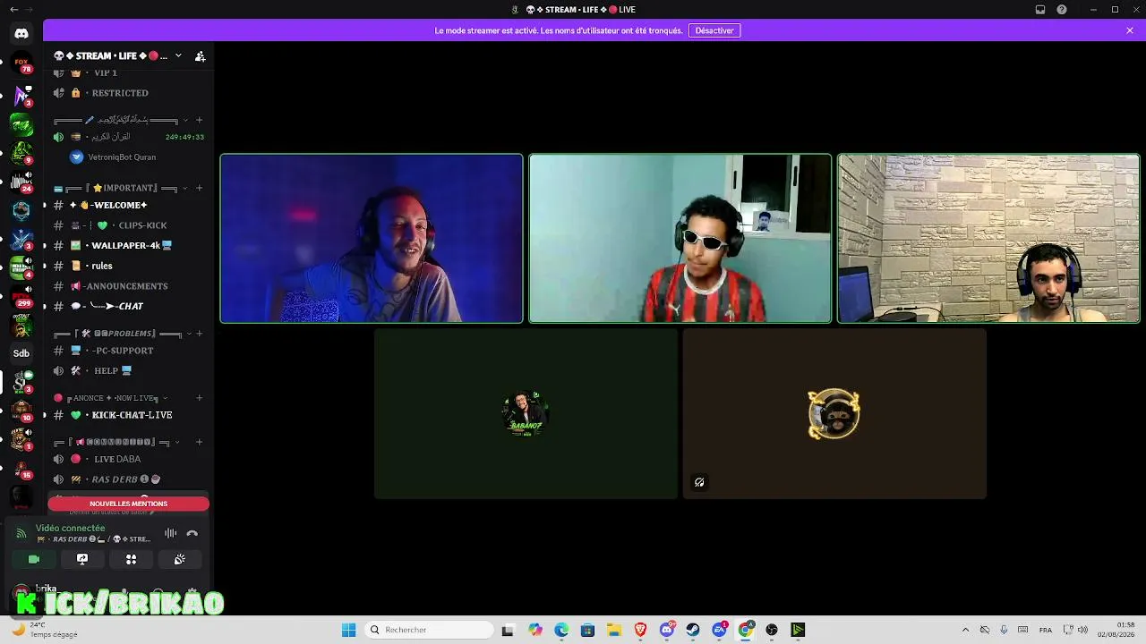Select the BABANO7 avatar participant tile
Viewport: 1146px width, 644px height.
pyautogui.click(x=526, y=414)
